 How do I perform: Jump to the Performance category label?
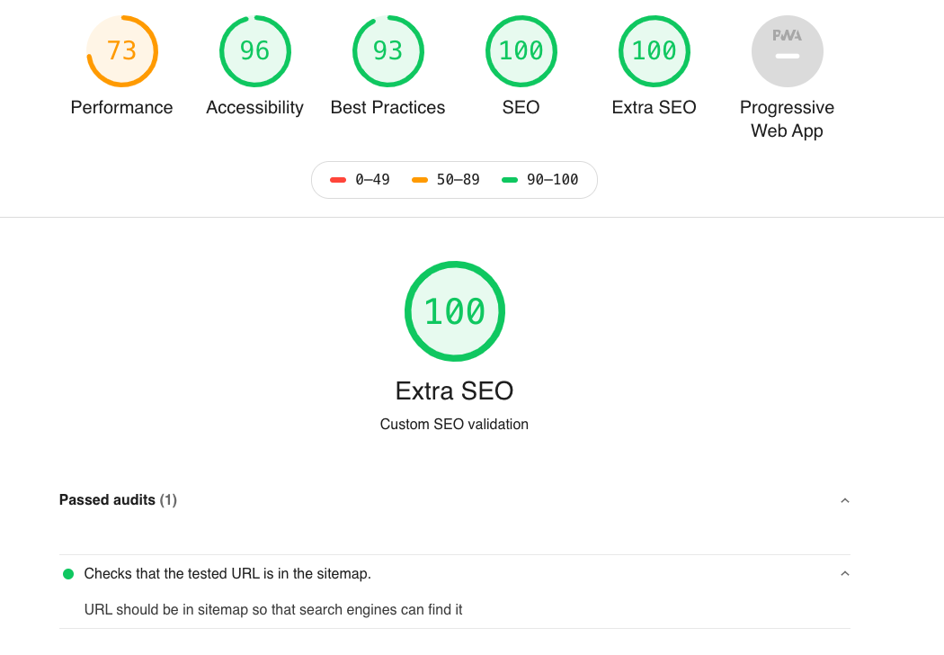(x=122, y=108)
